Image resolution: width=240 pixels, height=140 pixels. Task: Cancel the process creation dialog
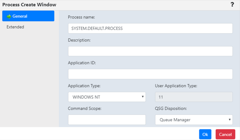pyautogui.click(x=225, y=134)
